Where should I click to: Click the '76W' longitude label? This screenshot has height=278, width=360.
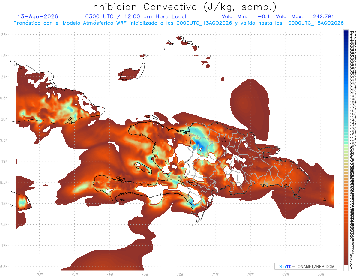coord(39,274)
